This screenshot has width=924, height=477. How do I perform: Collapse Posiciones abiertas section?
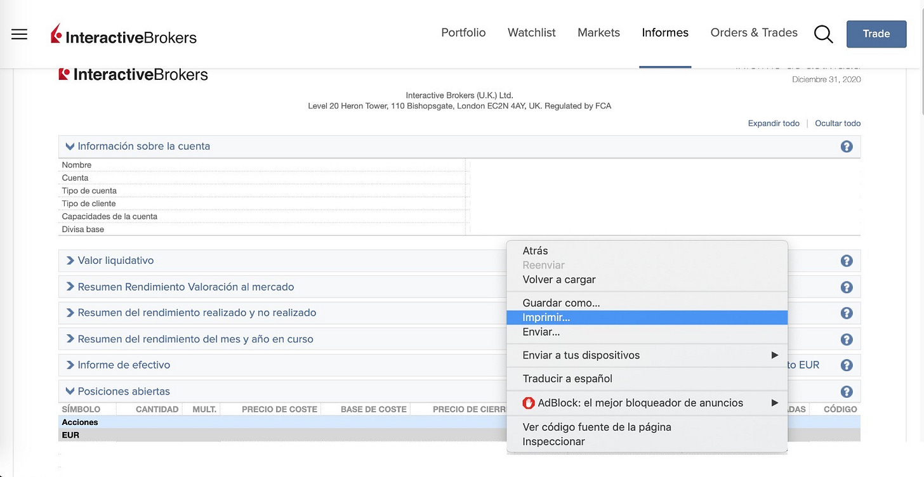pos(70,391)
